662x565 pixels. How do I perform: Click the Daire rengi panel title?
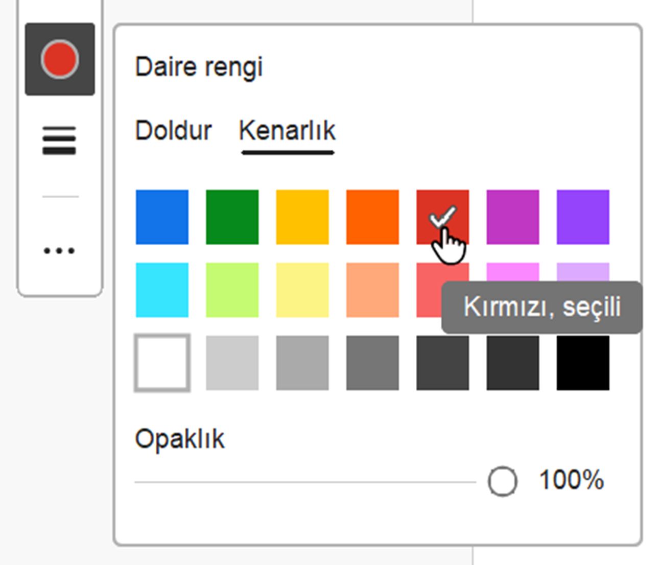point(199,65)
